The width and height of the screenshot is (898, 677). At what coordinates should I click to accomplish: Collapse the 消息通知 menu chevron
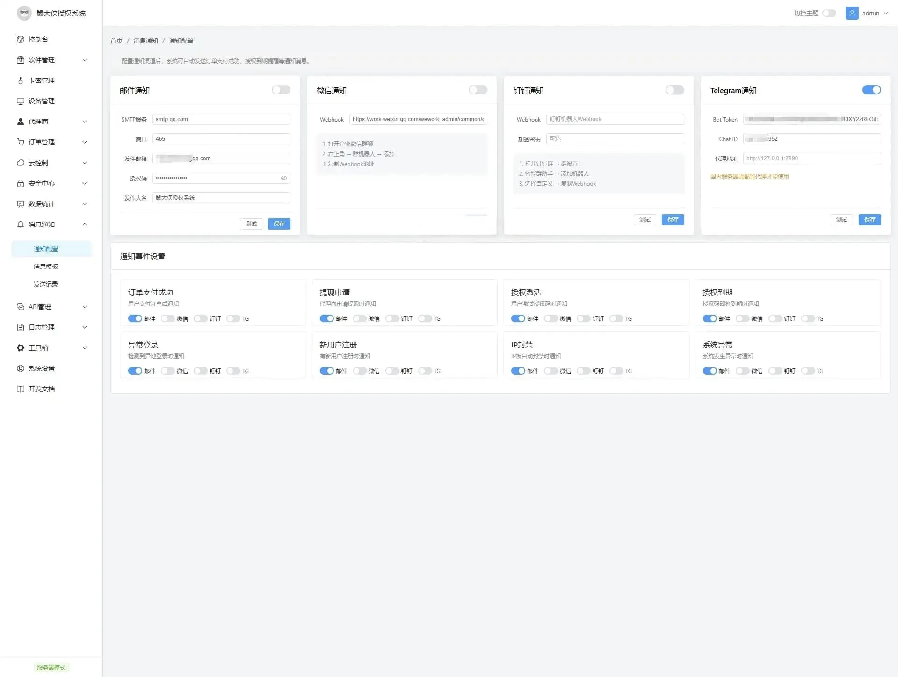click(85, 224)
